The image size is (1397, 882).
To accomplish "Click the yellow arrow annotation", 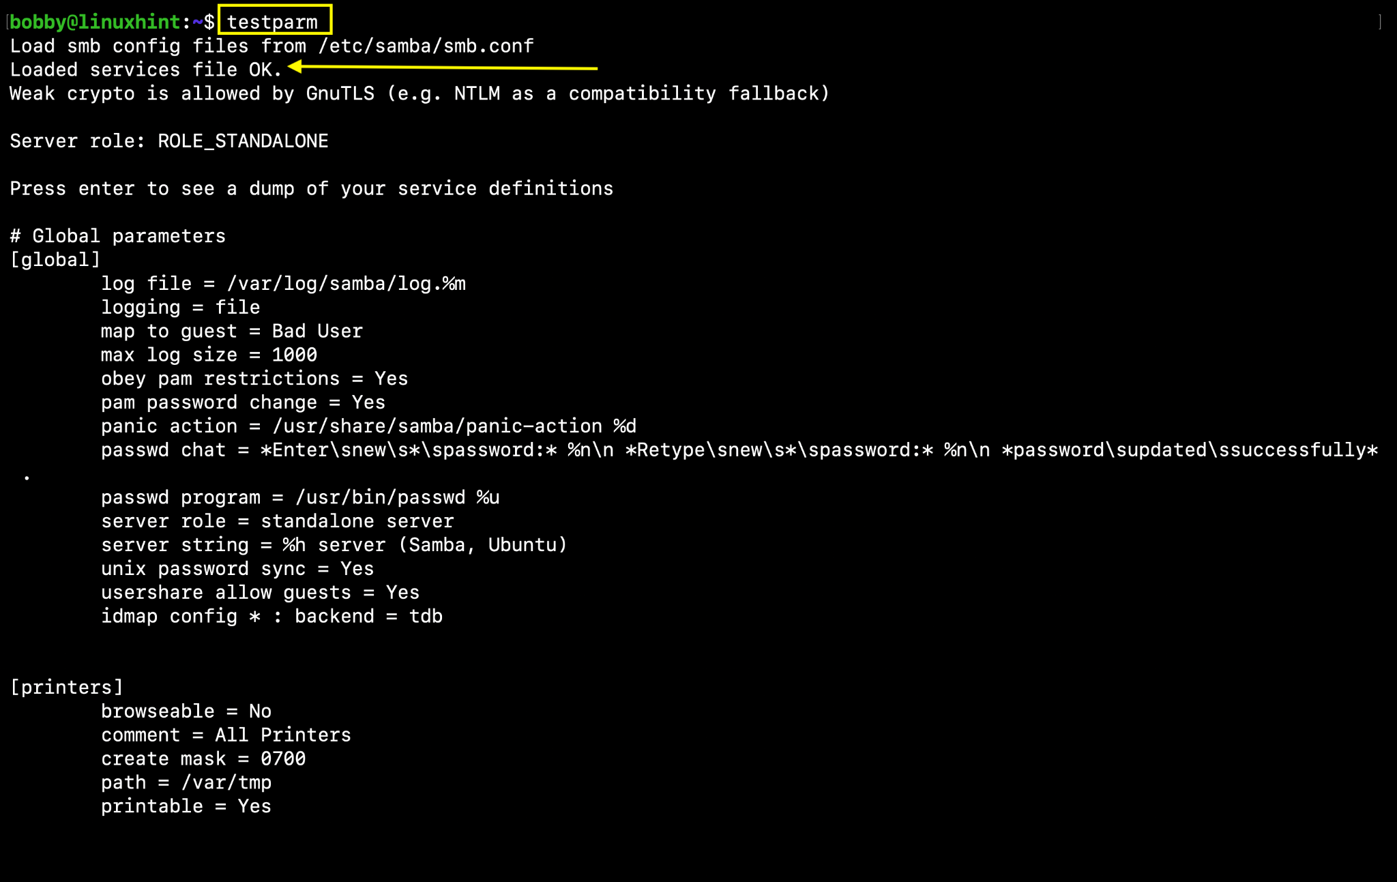I will pyautogui.click(x=443, y=68).
